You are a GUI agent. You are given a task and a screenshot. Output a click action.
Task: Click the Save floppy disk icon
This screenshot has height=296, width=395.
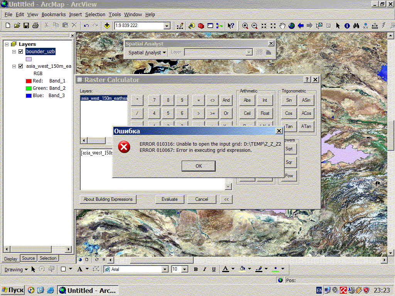coord(26,26)
